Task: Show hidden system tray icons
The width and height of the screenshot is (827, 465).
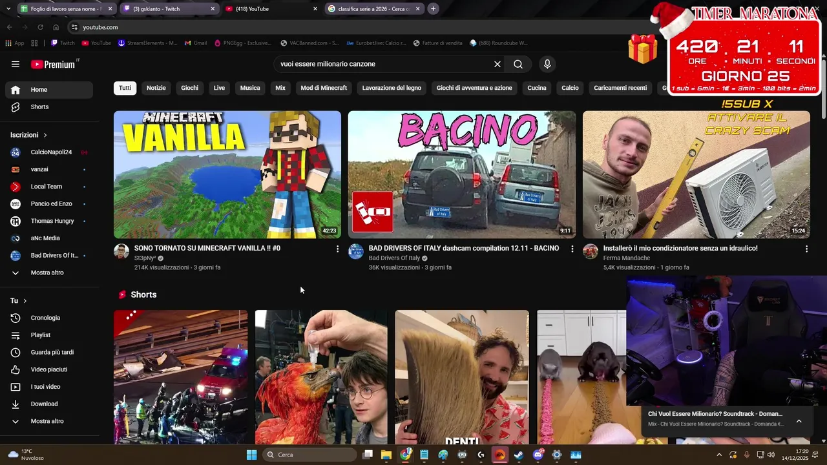Action: (x=719, y=455)
